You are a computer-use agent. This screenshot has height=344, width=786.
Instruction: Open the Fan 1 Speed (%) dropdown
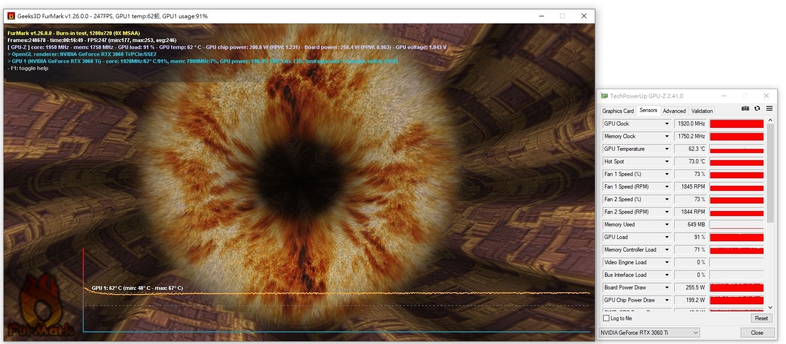(x=667, y=174)
